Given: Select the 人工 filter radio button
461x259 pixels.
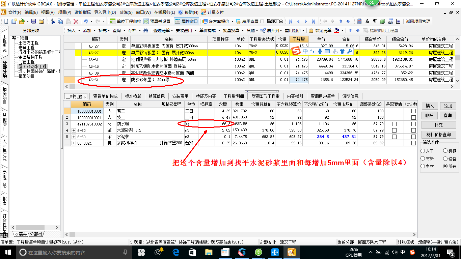Looking at the screenshot, I should pos(423,151).
